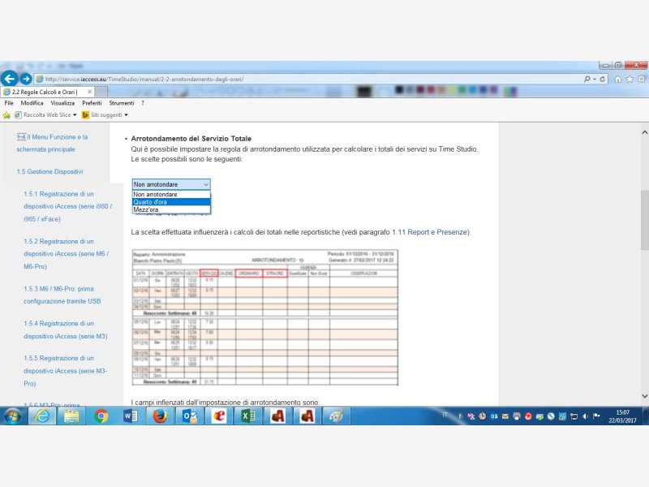Open the Internet Explorer Home icon
The image size is (649, 487).
(x=619, y=79)
